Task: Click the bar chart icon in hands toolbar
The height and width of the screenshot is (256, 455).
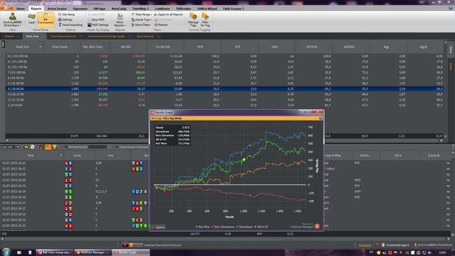Action: click(42, 147)
